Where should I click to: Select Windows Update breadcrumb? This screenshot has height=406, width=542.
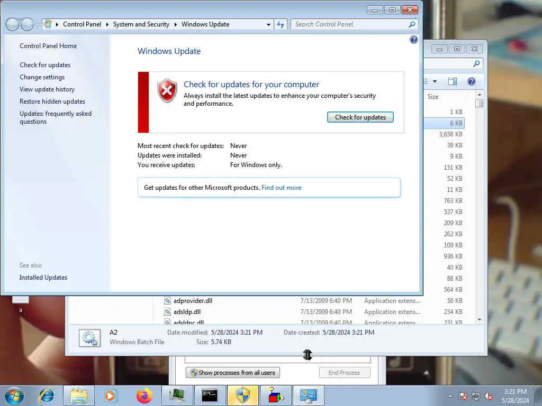[x=205, y=24]
